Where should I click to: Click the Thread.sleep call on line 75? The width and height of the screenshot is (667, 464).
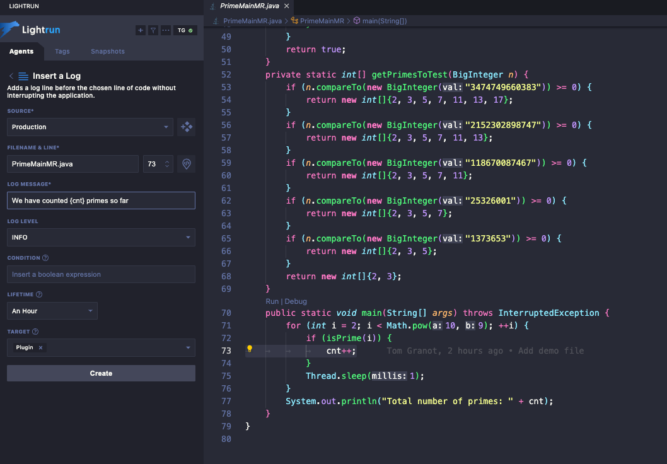[x=365, y=376]
